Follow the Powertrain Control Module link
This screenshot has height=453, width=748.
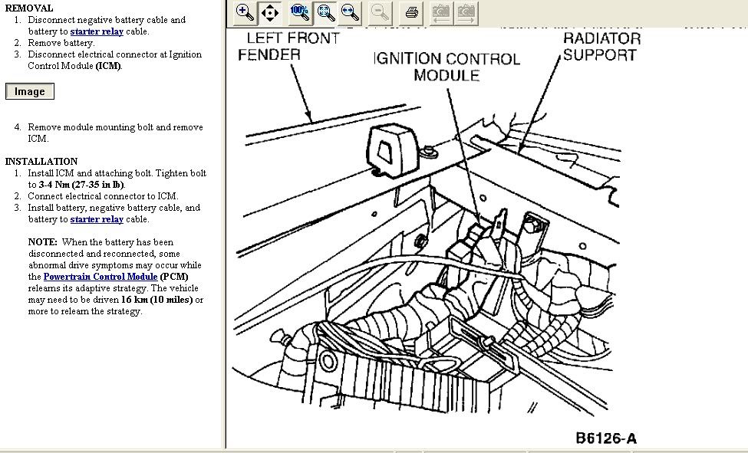click(101, 277)
